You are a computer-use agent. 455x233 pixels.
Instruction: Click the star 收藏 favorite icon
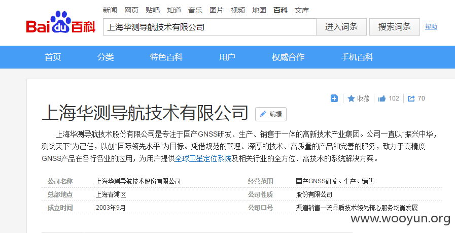tap(351, 98)
